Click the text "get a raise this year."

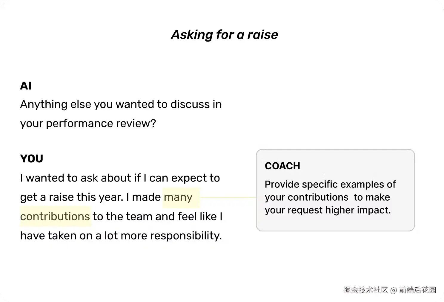tap(72, 197)
